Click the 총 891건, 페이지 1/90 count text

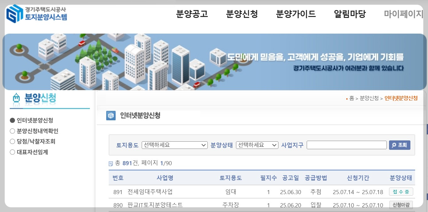click(143, 163)
